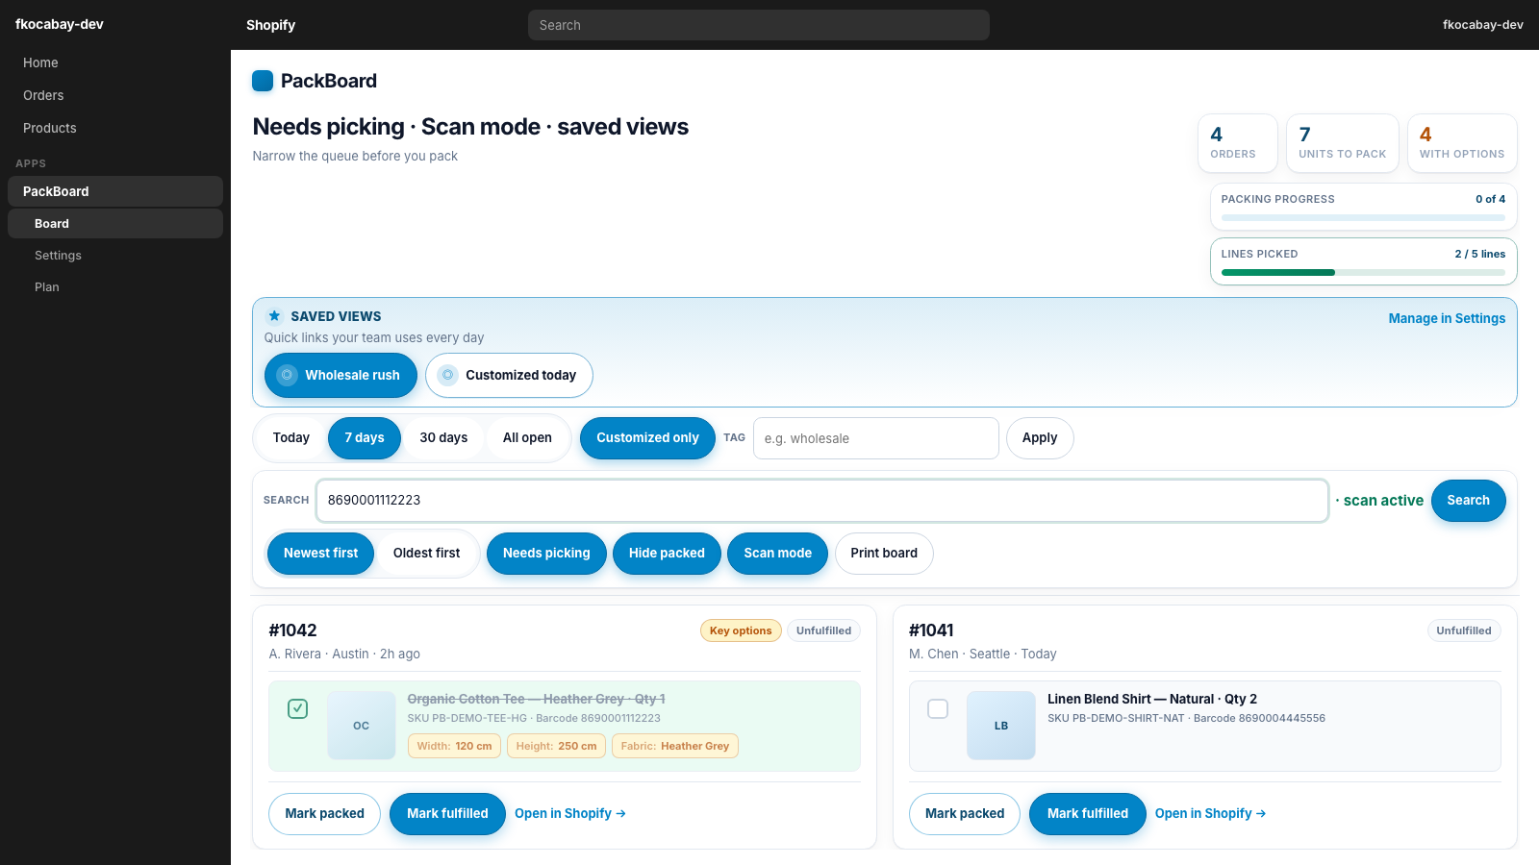Click the Apply tag button
Image resolution: width=1539 pixels, height=865 pixels.
(1040, 438)
